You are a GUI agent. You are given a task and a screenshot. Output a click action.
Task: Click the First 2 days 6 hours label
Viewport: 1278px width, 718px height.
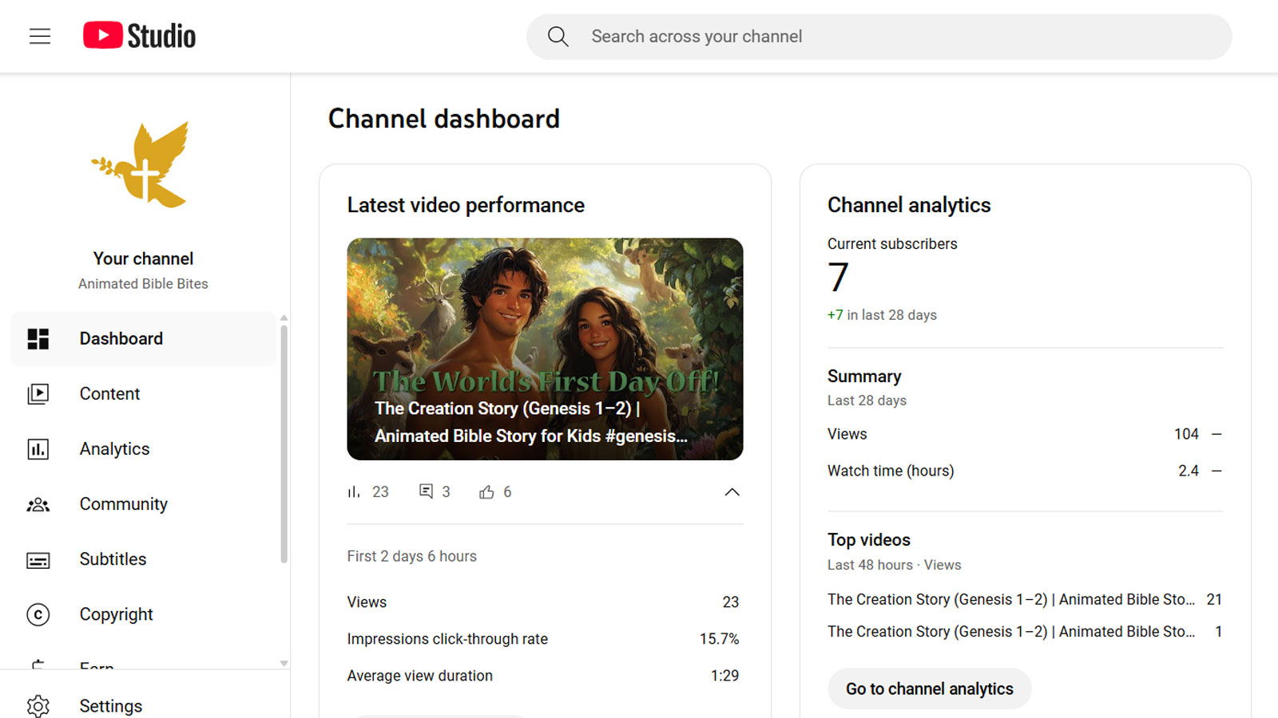pyautogui.click(x=411, y=556)
